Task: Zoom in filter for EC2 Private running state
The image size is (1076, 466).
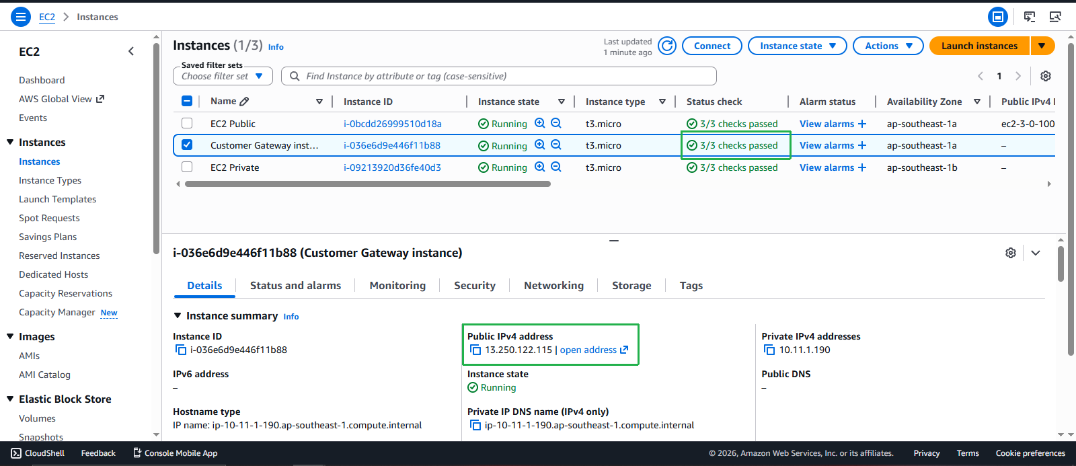Action: point(540,167)
